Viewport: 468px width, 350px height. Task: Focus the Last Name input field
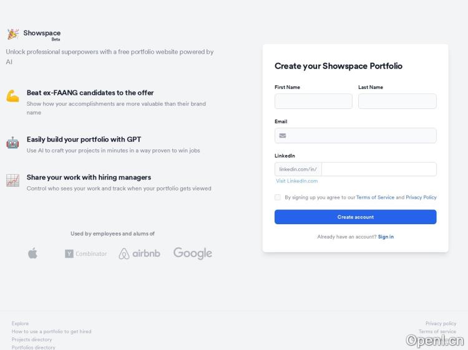coord(397,102)
